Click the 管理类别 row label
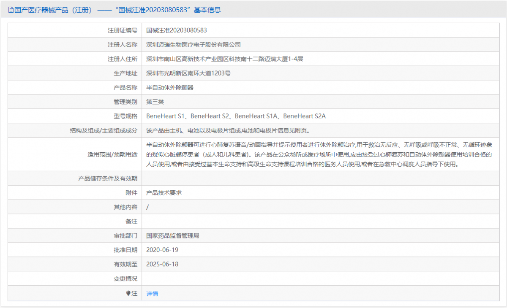This screenshot has width=507, height=308. point(125,102)
